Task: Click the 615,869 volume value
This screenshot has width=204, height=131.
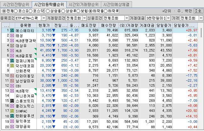Action: (131, 30)
